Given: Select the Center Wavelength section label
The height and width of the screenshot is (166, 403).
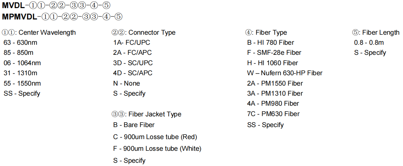Looking at the screenshot, I should (x=39, y=32).
